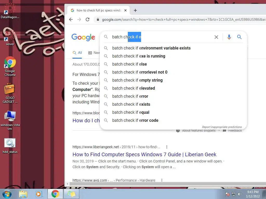Screen dimensions: 266x199
Task: Click Action Center flag tray icon
Action: click(227, 194)
